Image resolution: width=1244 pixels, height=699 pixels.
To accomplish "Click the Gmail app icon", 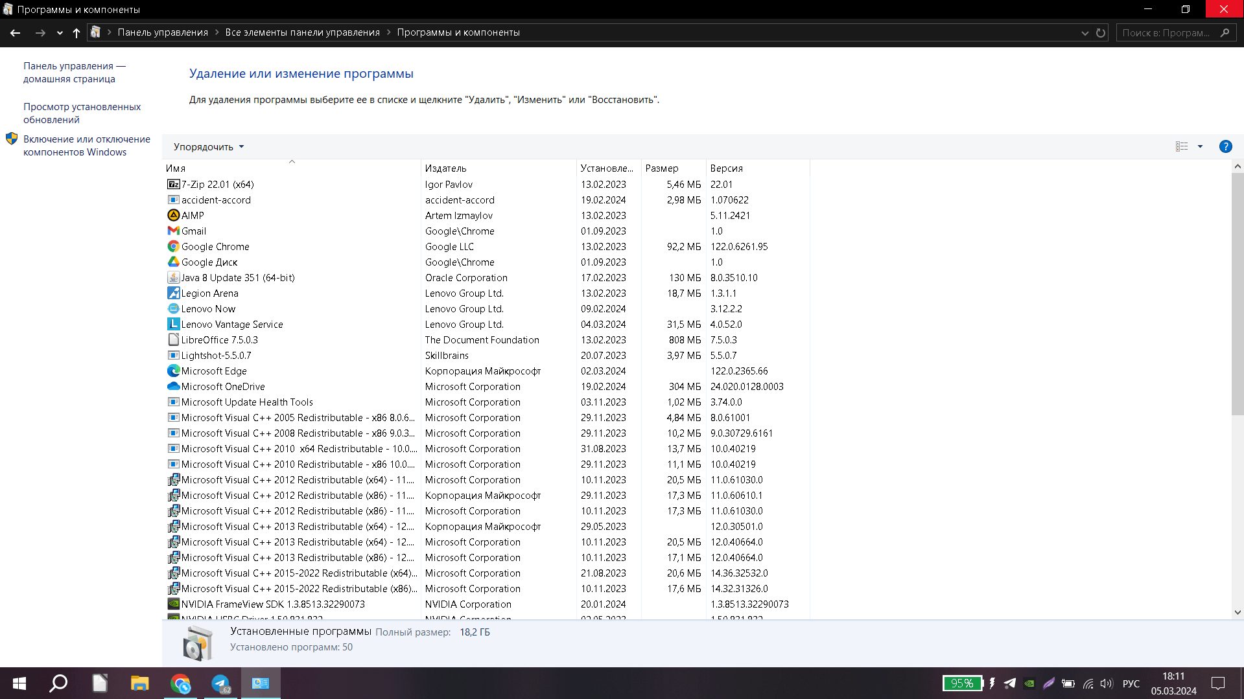I will (x=173, y=231).
